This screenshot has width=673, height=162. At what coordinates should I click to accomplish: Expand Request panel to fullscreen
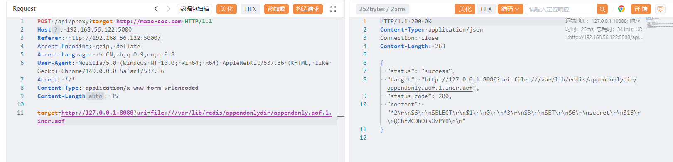tap(333, 9)
